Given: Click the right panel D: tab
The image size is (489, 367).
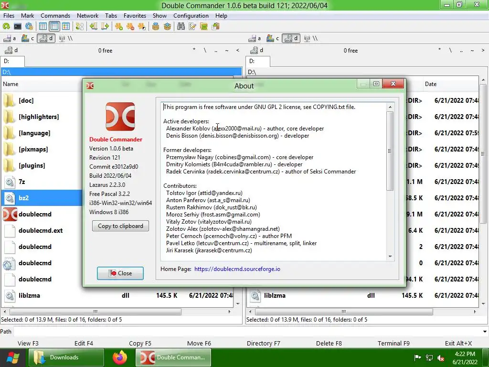Looking at the screenshot, I should coord(258,61).
